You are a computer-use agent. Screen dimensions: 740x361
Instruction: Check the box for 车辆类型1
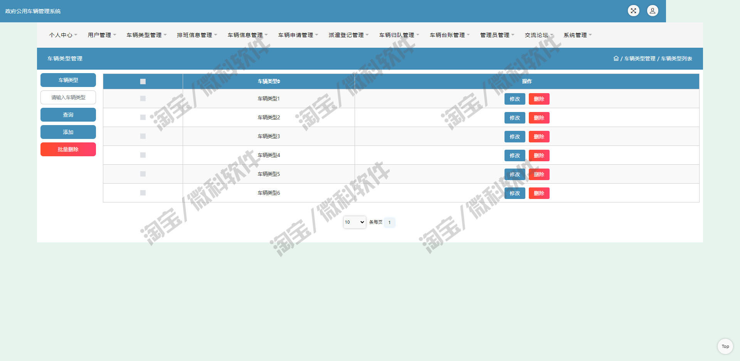143,99
